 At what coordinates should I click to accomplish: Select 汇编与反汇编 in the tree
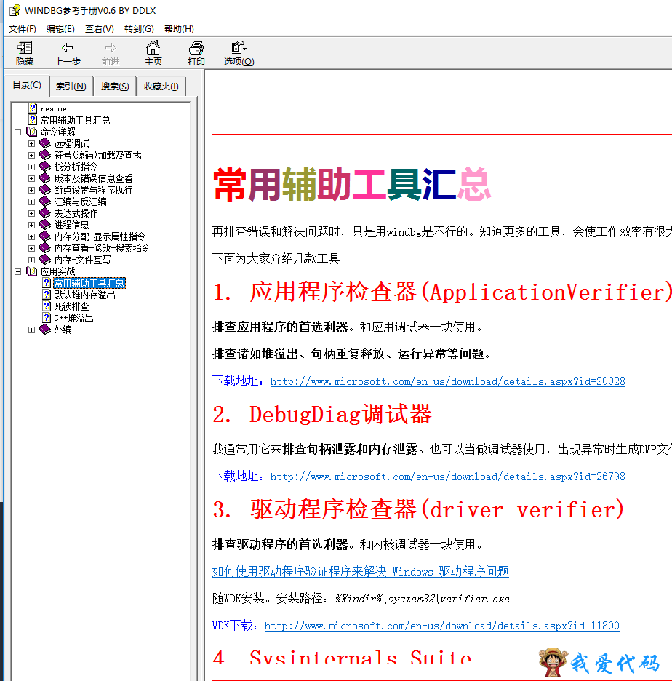tap(80, 202)
